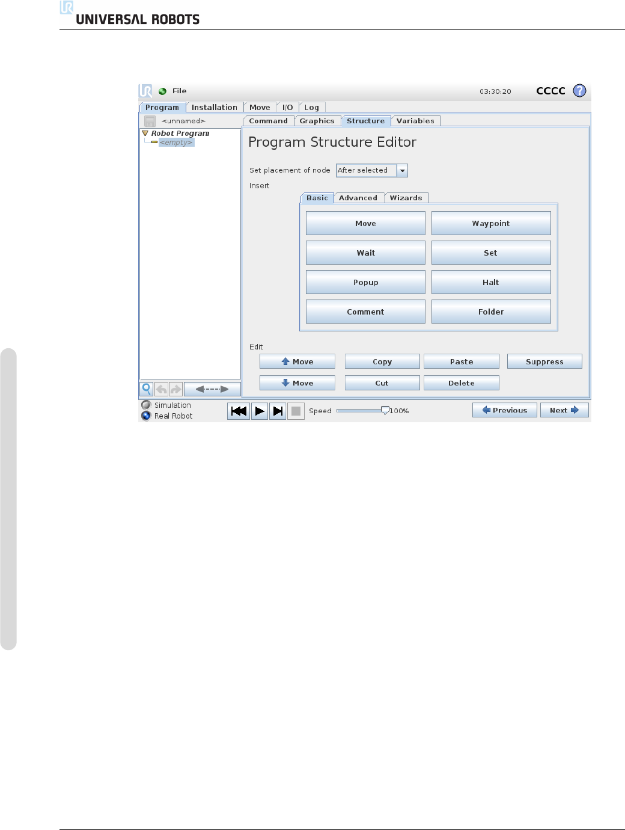Open the File menu

179,91
